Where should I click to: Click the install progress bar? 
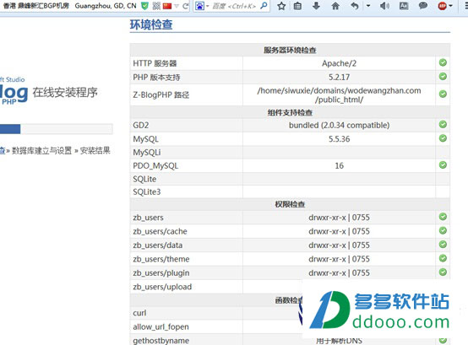point(57,129)
